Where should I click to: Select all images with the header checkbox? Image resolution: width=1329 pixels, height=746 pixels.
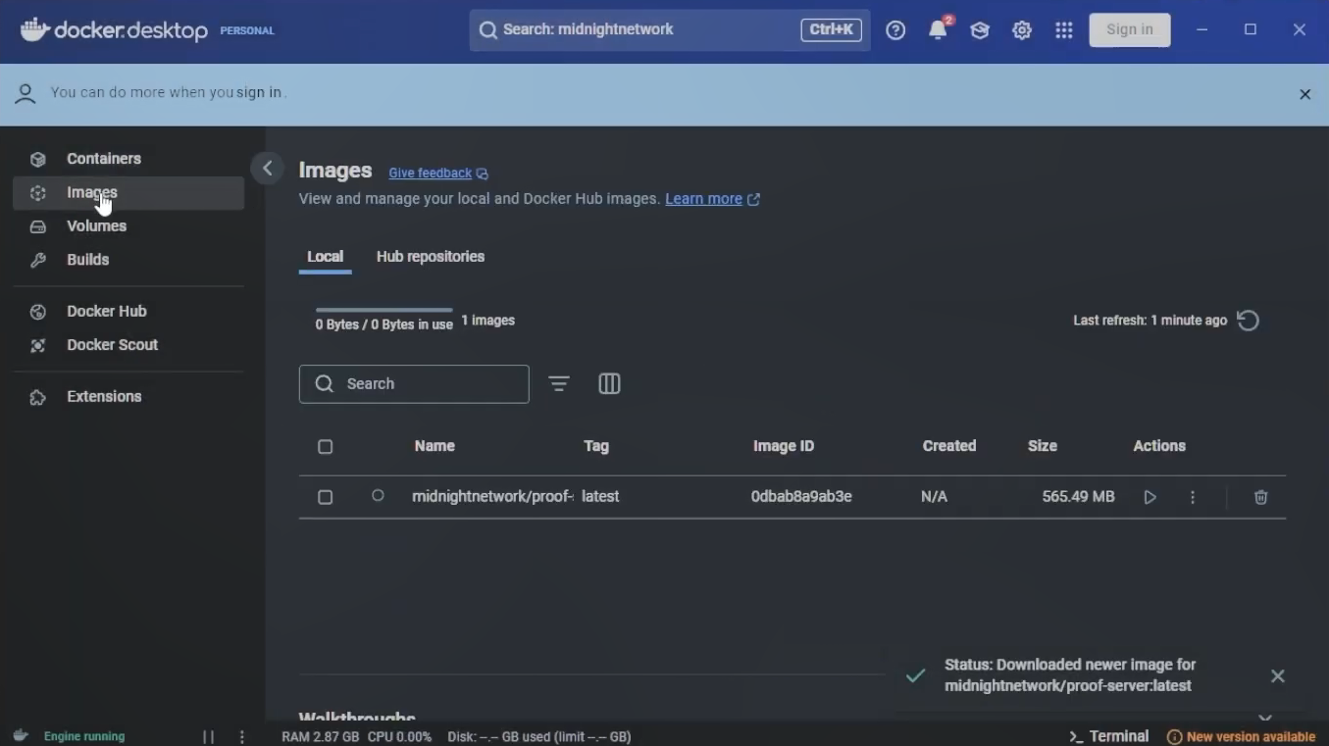[325, 447]
